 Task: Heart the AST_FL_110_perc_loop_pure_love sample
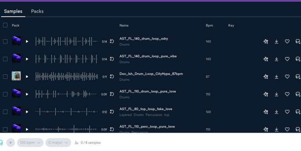(x=287, y=129)
